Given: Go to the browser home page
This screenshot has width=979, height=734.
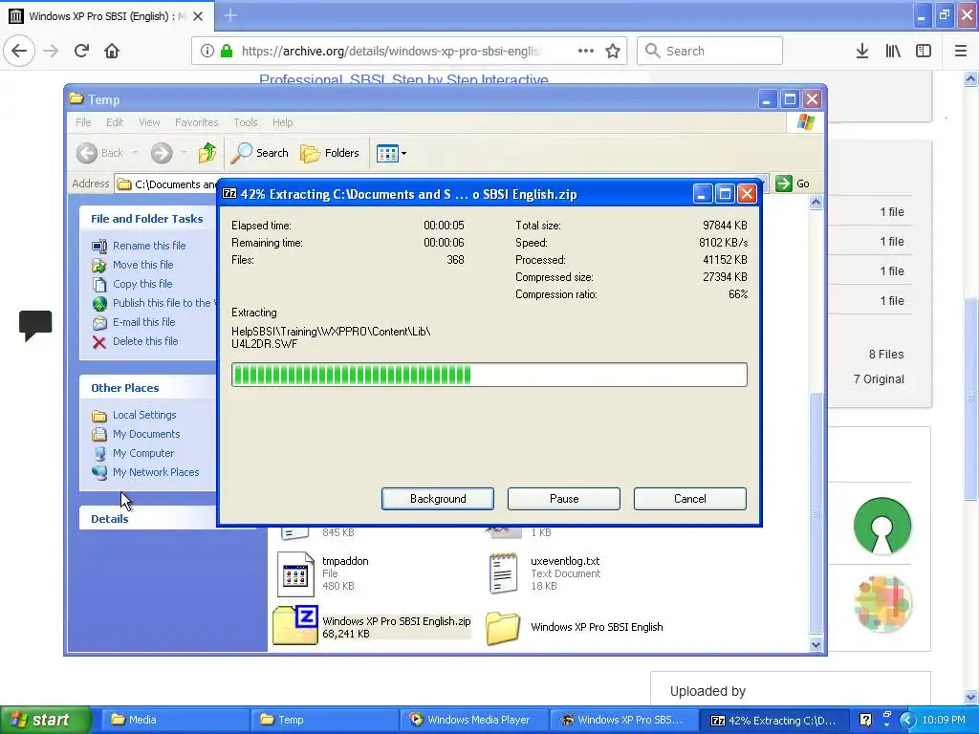Looking at the screenshot, I should pyautogui.click(x=112, y=51).
